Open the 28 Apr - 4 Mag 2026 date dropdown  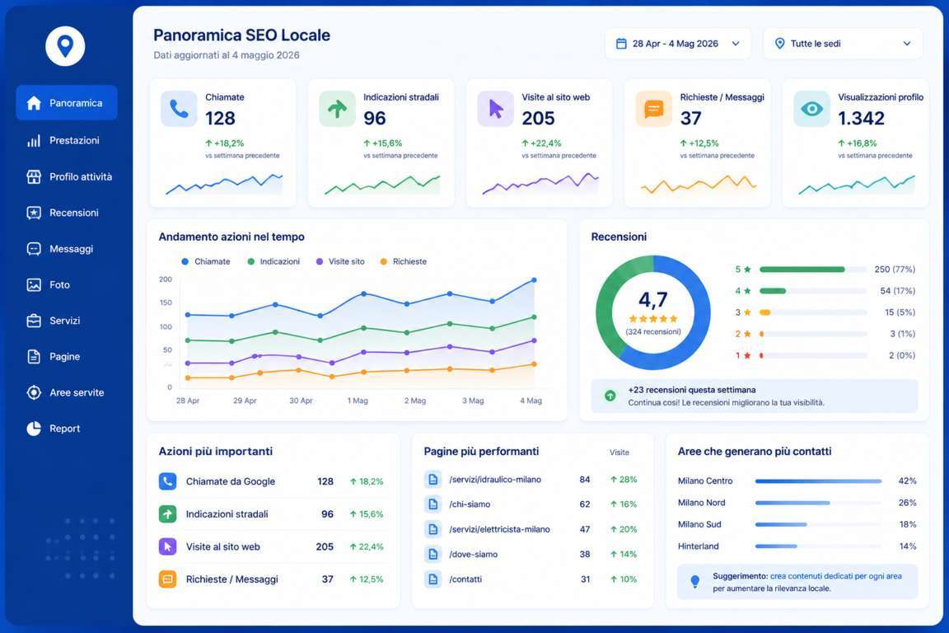point(678,44)
